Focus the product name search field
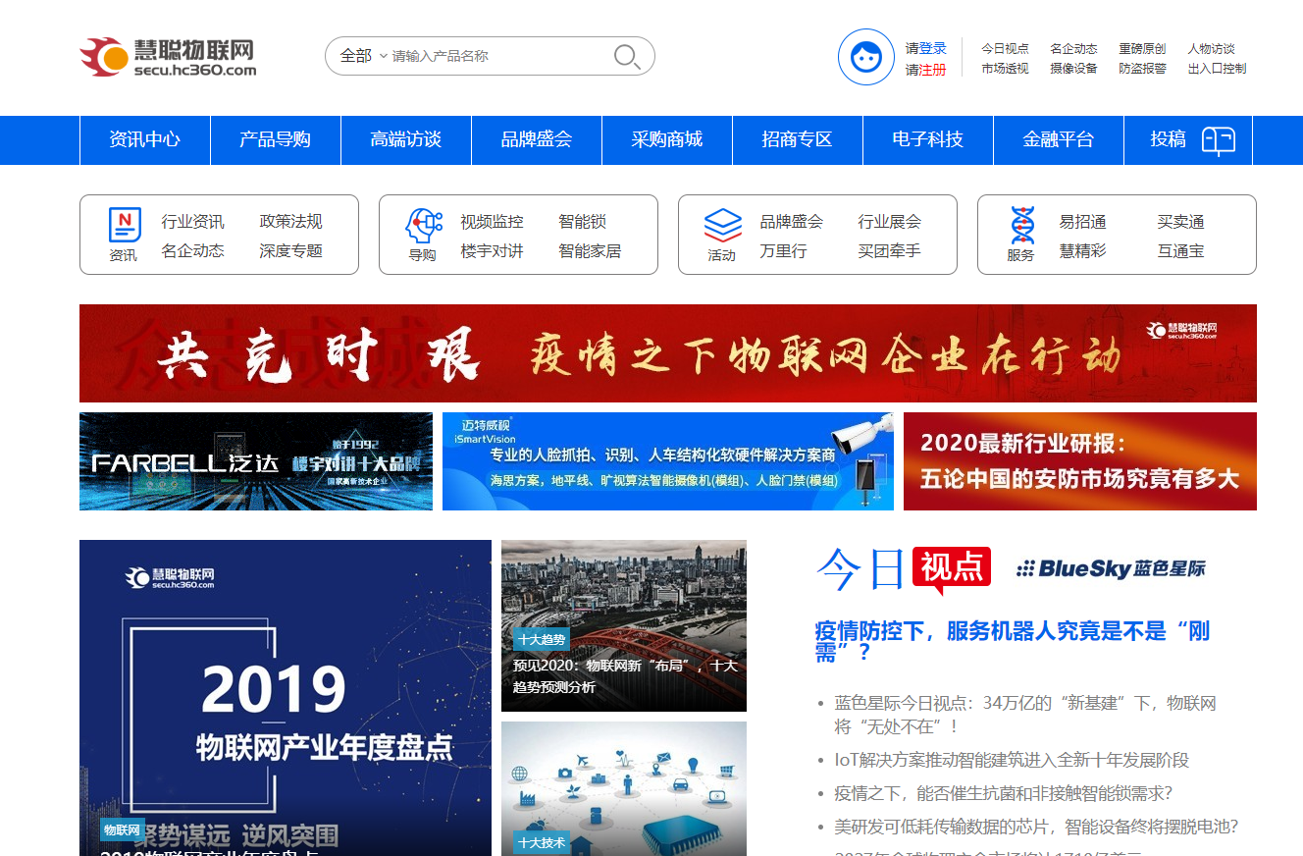1303x856 pixels. click(x=495, y=56)
